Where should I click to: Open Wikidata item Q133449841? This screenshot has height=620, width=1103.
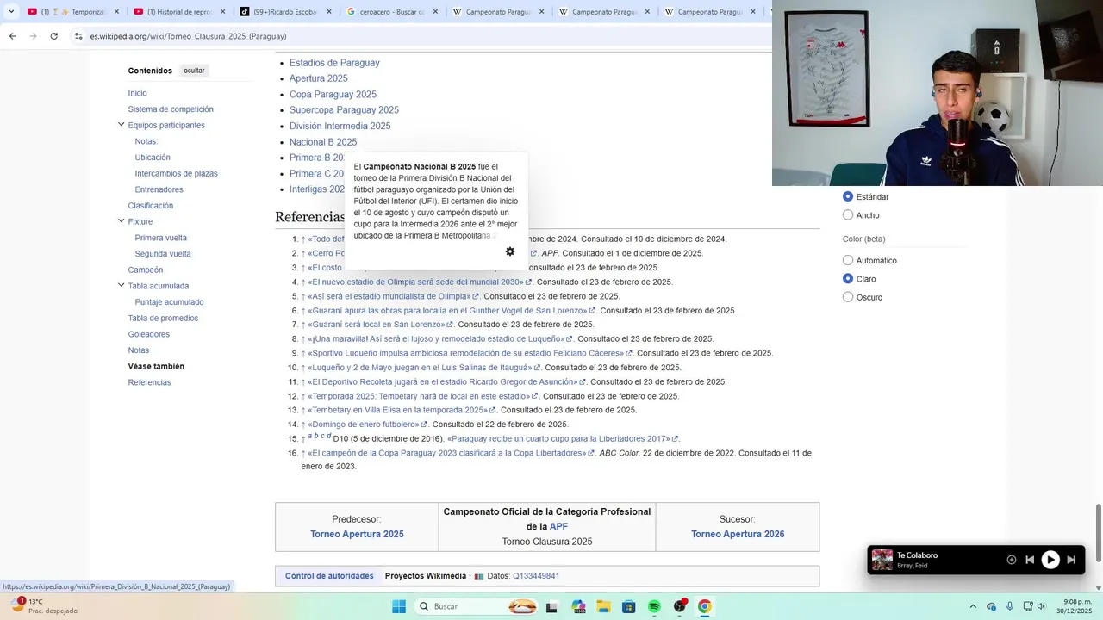click(536, 576)
